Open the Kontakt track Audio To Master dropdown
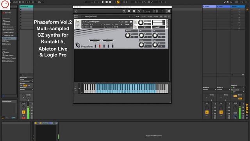The height and width of the screenshot is (141, 250). [26, 90]
